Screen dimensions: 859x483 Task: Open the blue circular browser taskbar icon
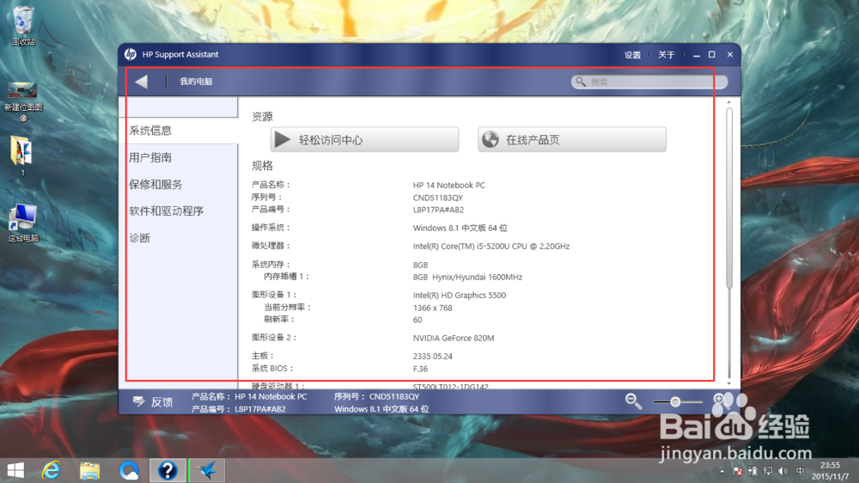[x=129, y=470]
